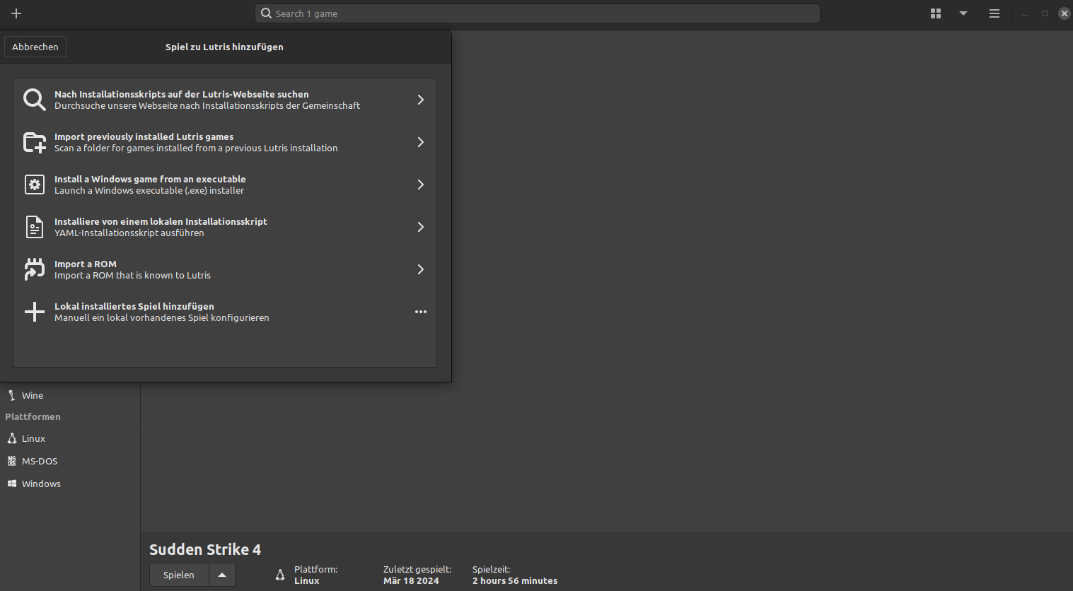Expand chevron for lokalen Installationsskript row
The image size is (1073, 591).
pos(420,227)
